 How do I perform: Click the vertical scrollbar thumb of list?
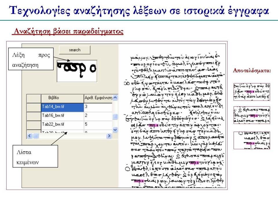[x=115, y=117]
